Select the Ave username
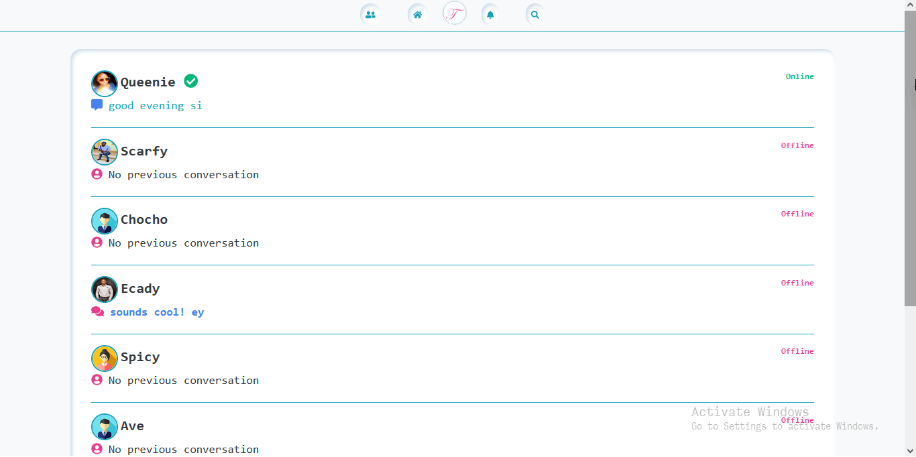This screenshot has height=457, width=916. tap(132, 426)
